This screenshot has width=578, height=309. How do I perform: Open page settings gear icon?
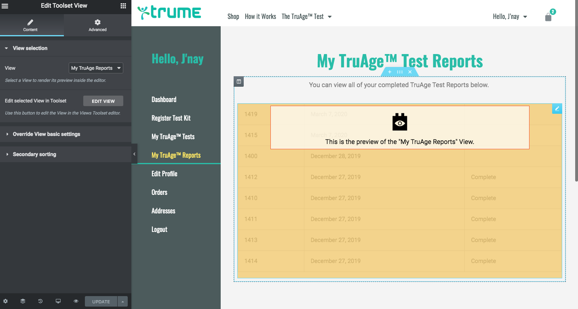click(x=5, y=301)
